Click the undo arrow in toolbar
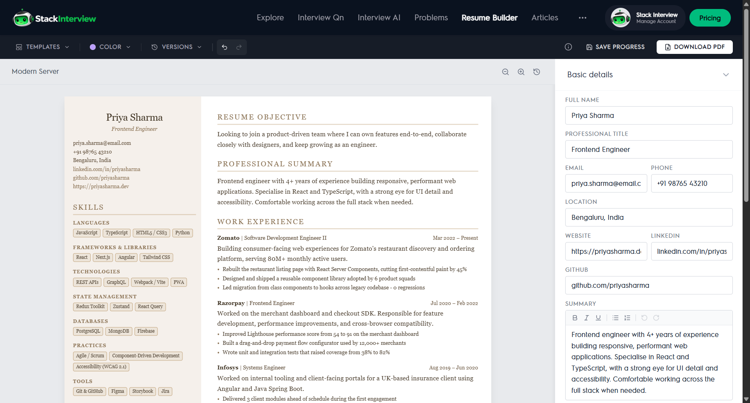Viewport: 750px width, 403px height. click(225, 47)
